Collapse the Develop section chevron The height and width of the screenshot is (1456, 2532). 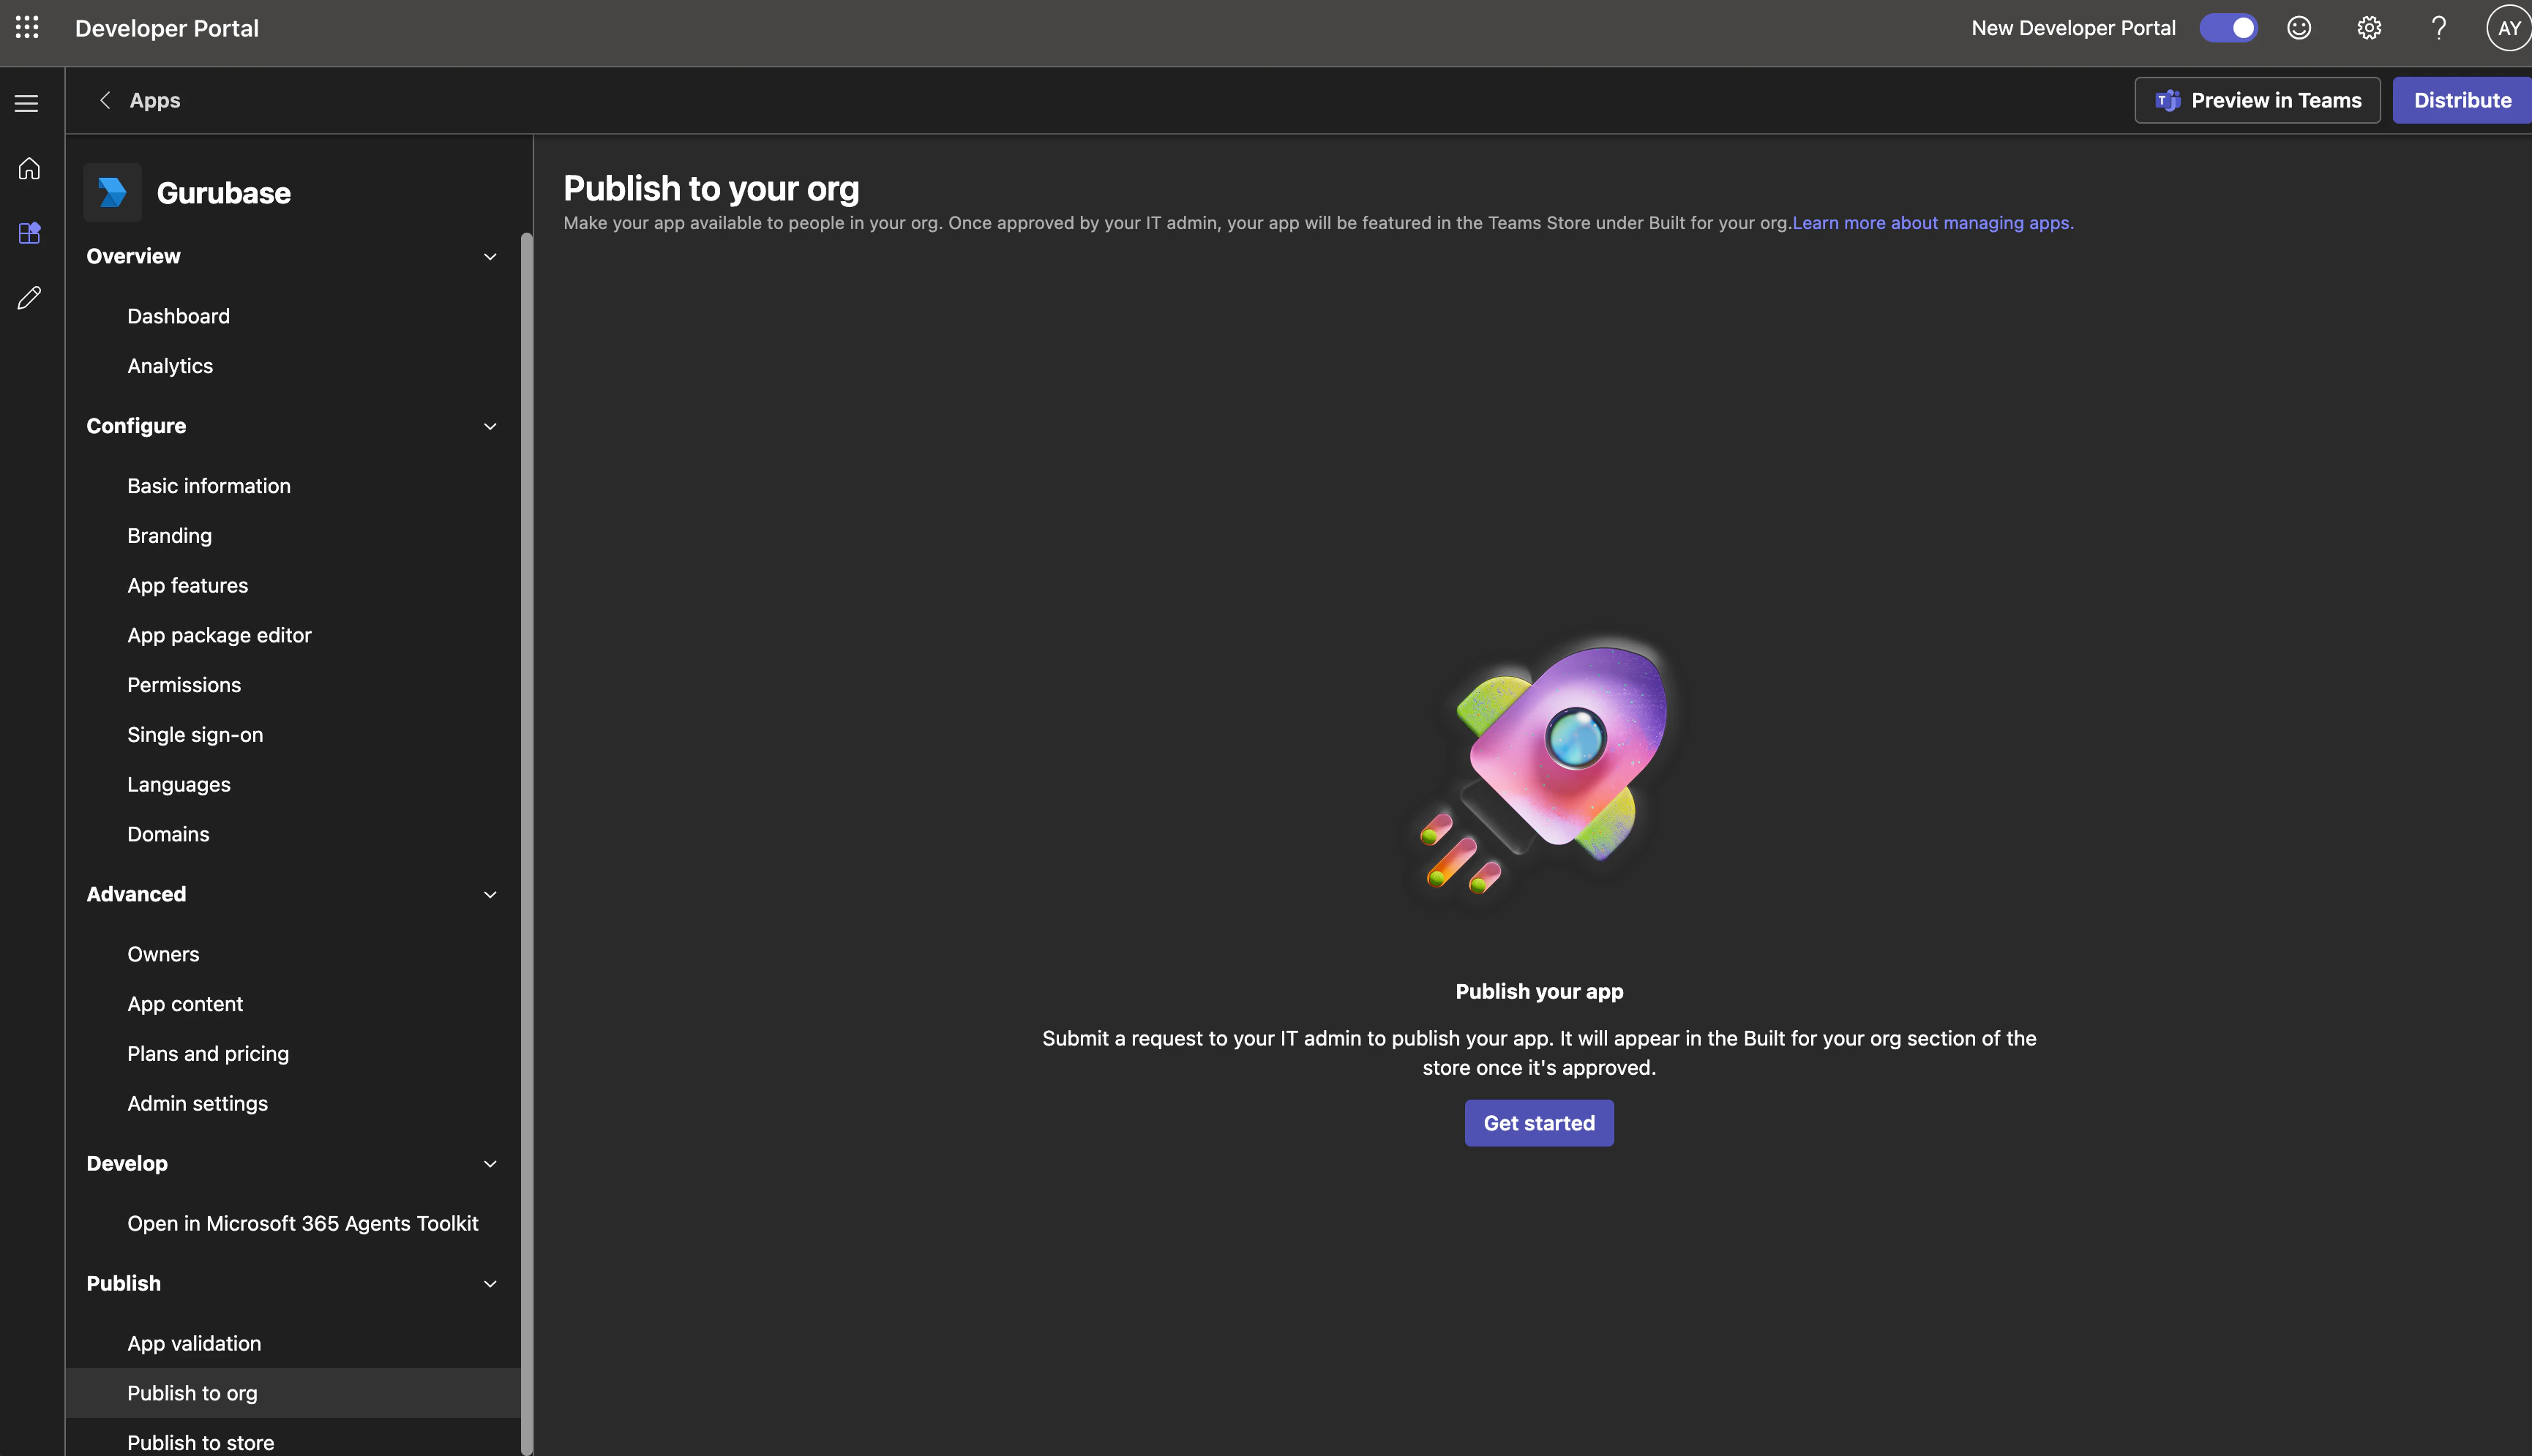pyautogui.click(x=490, y=1164)
